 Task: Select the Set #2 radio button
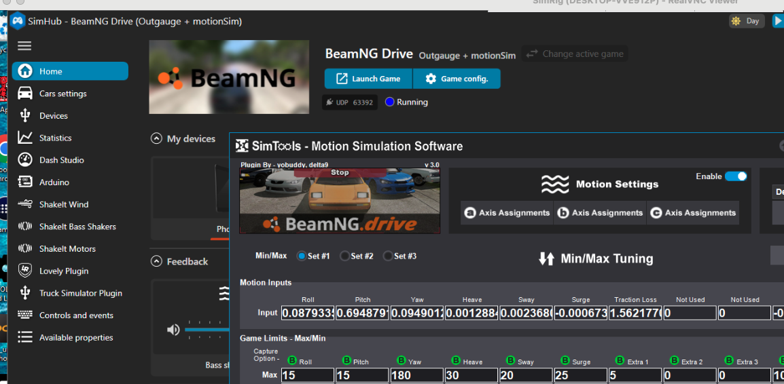click(345, 256)
